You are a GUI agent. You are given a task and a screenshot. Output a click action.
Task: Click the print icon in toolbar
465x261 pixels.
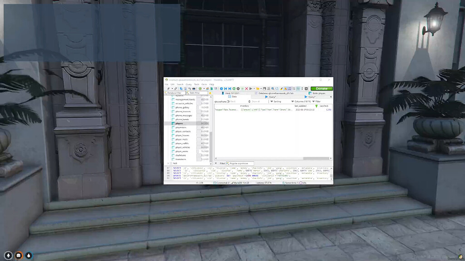coord(194,88)
